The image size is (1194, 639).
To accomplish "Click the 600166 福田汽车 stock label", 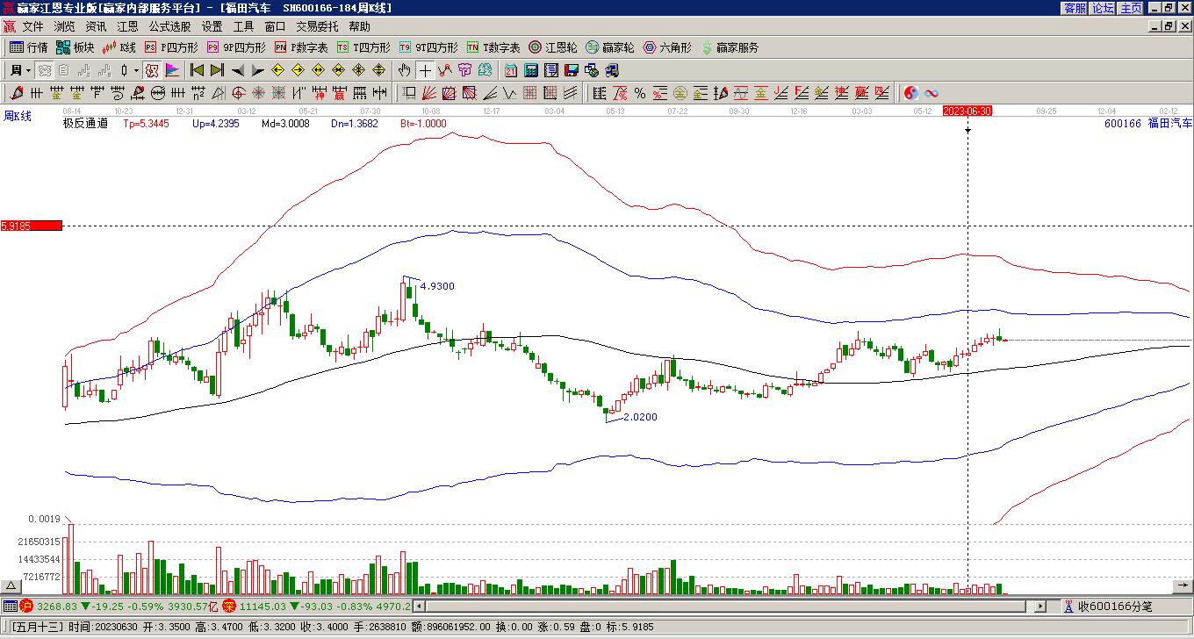I will (x=1148, y=124).
